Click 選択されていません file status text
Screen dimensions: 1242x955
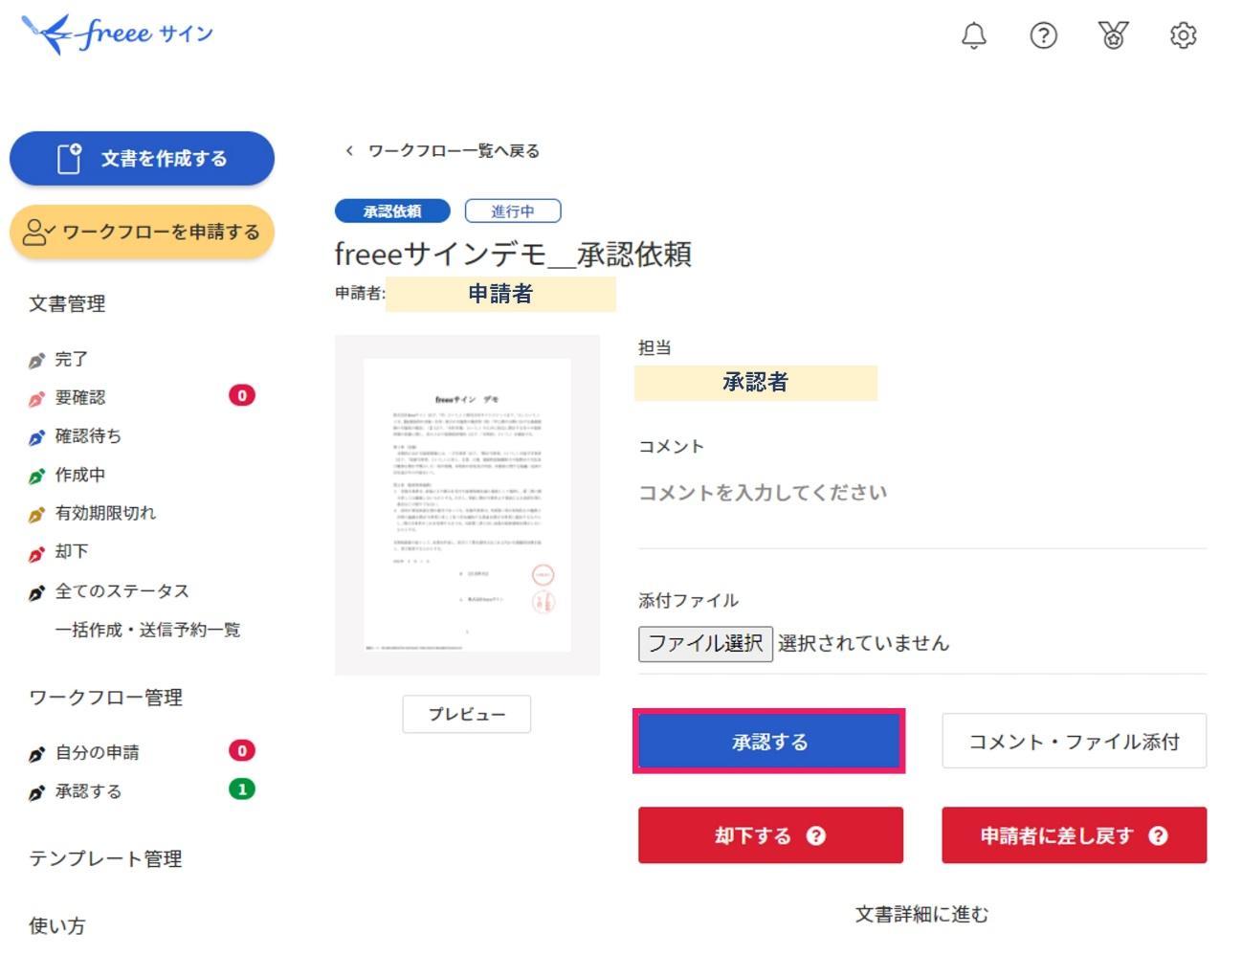pos(863,643)
